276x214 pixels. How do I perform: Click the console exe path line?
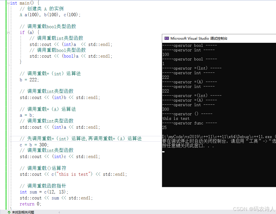tap(219, 137)
